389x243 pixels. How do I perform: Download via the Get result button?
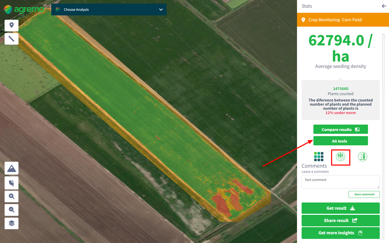pos(341,208)
